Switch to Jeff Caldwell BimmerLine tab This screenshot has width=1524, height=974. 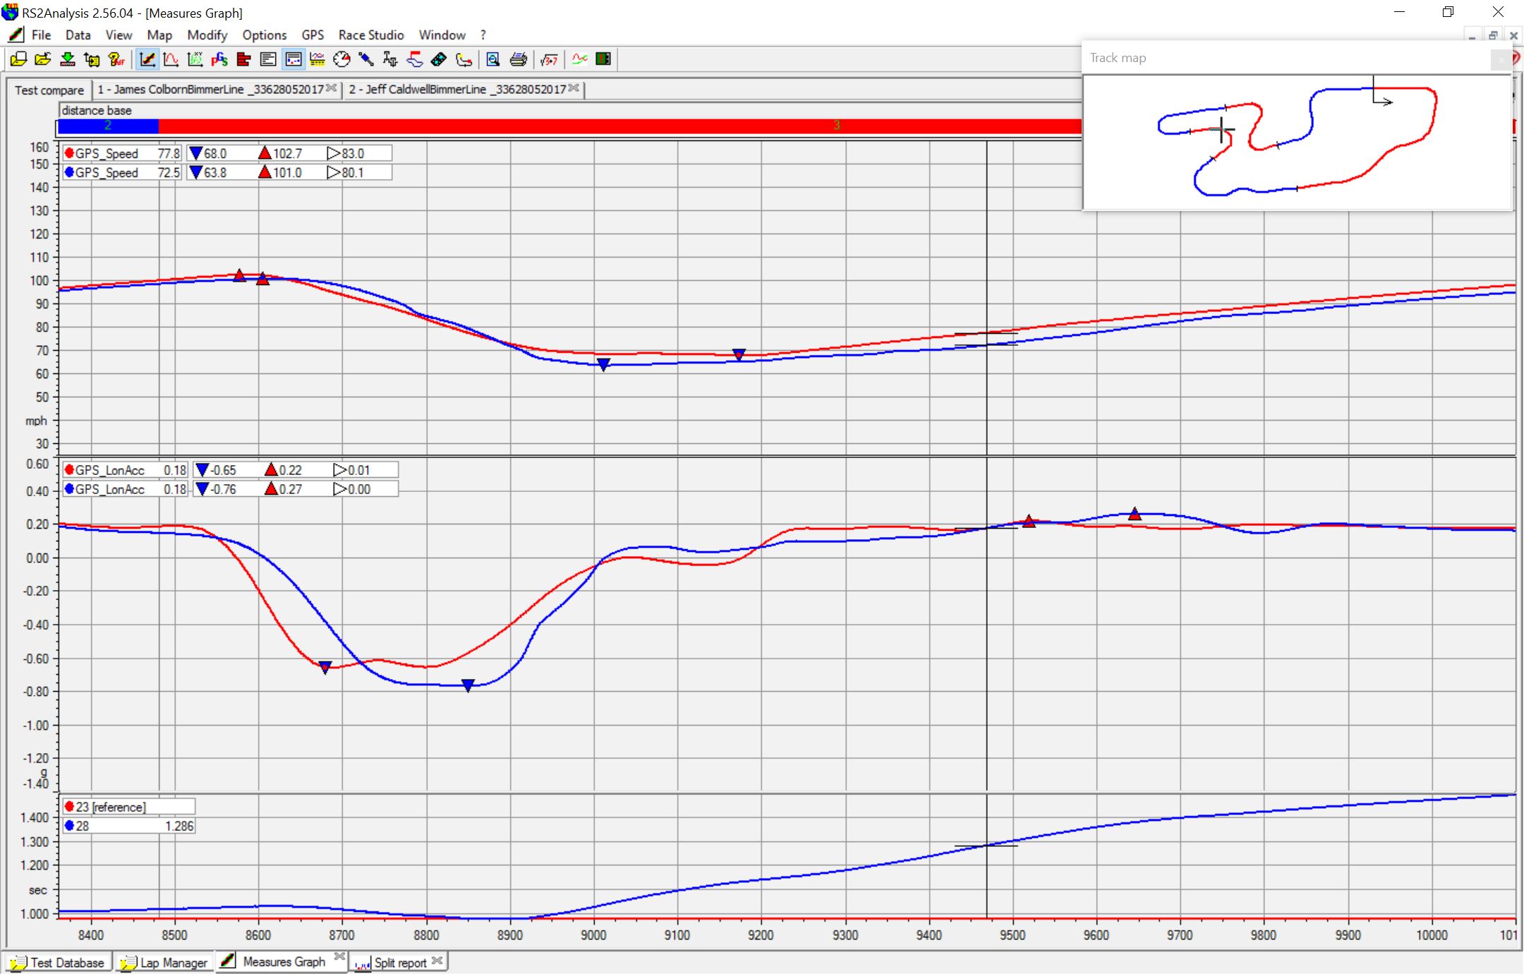457,90
